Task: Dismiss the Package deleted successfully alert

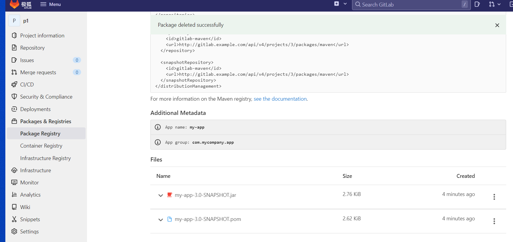Action: click(497, 25)
